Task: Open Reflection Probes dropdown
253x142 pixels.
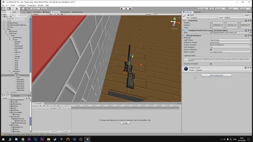Action: point(230,43)
